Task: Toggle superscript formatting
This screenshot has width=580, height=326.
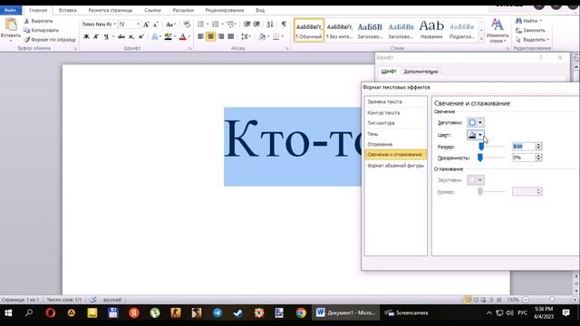Action: (141, 36)
